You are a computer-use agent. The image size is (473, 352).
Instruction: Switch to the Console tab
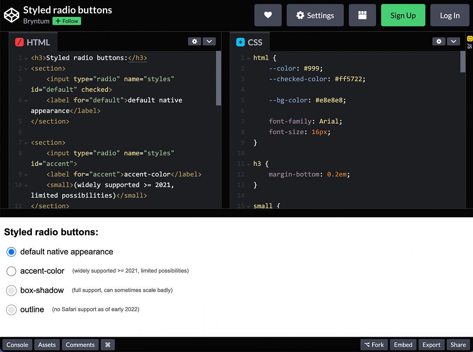click(17, 345)
